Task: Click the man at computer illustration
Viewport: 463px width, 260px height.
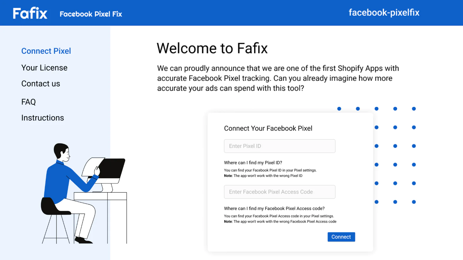Action: [x=84, y=193]
